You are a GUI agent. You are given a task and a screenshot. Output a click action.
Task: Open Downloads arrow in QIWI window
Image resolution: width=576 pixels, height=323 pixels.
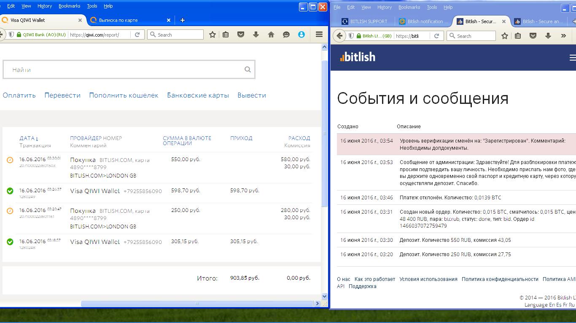coord(256,34)
